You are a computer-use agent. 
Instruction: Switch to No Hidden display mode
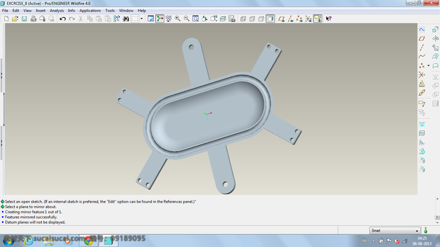click(x=261, y=19)
